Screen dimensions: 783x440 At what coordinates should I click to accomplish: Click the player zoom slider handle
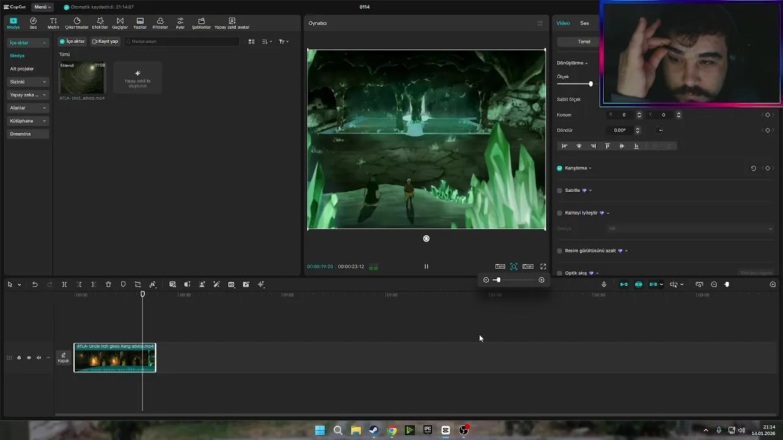pyautogui.click(x=498, y=280)
